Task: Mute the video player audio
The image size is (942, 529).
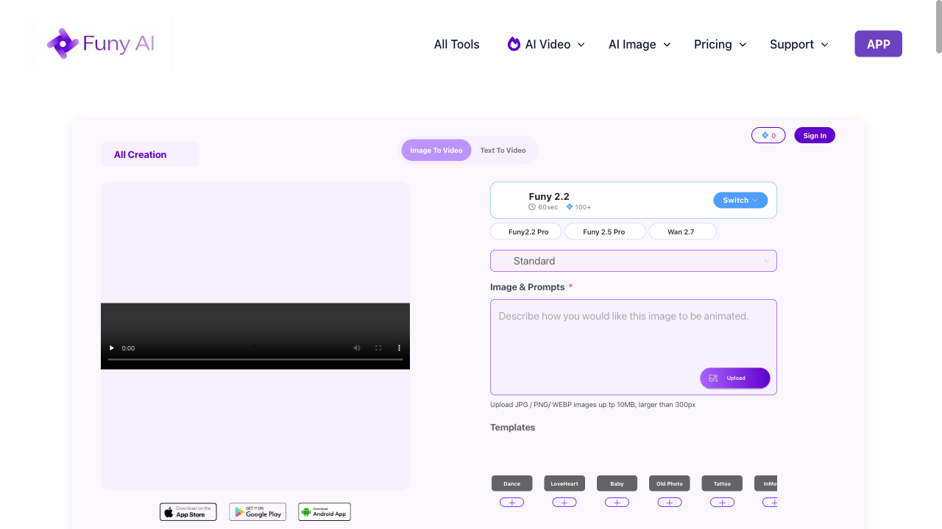Action: point(357,348)
